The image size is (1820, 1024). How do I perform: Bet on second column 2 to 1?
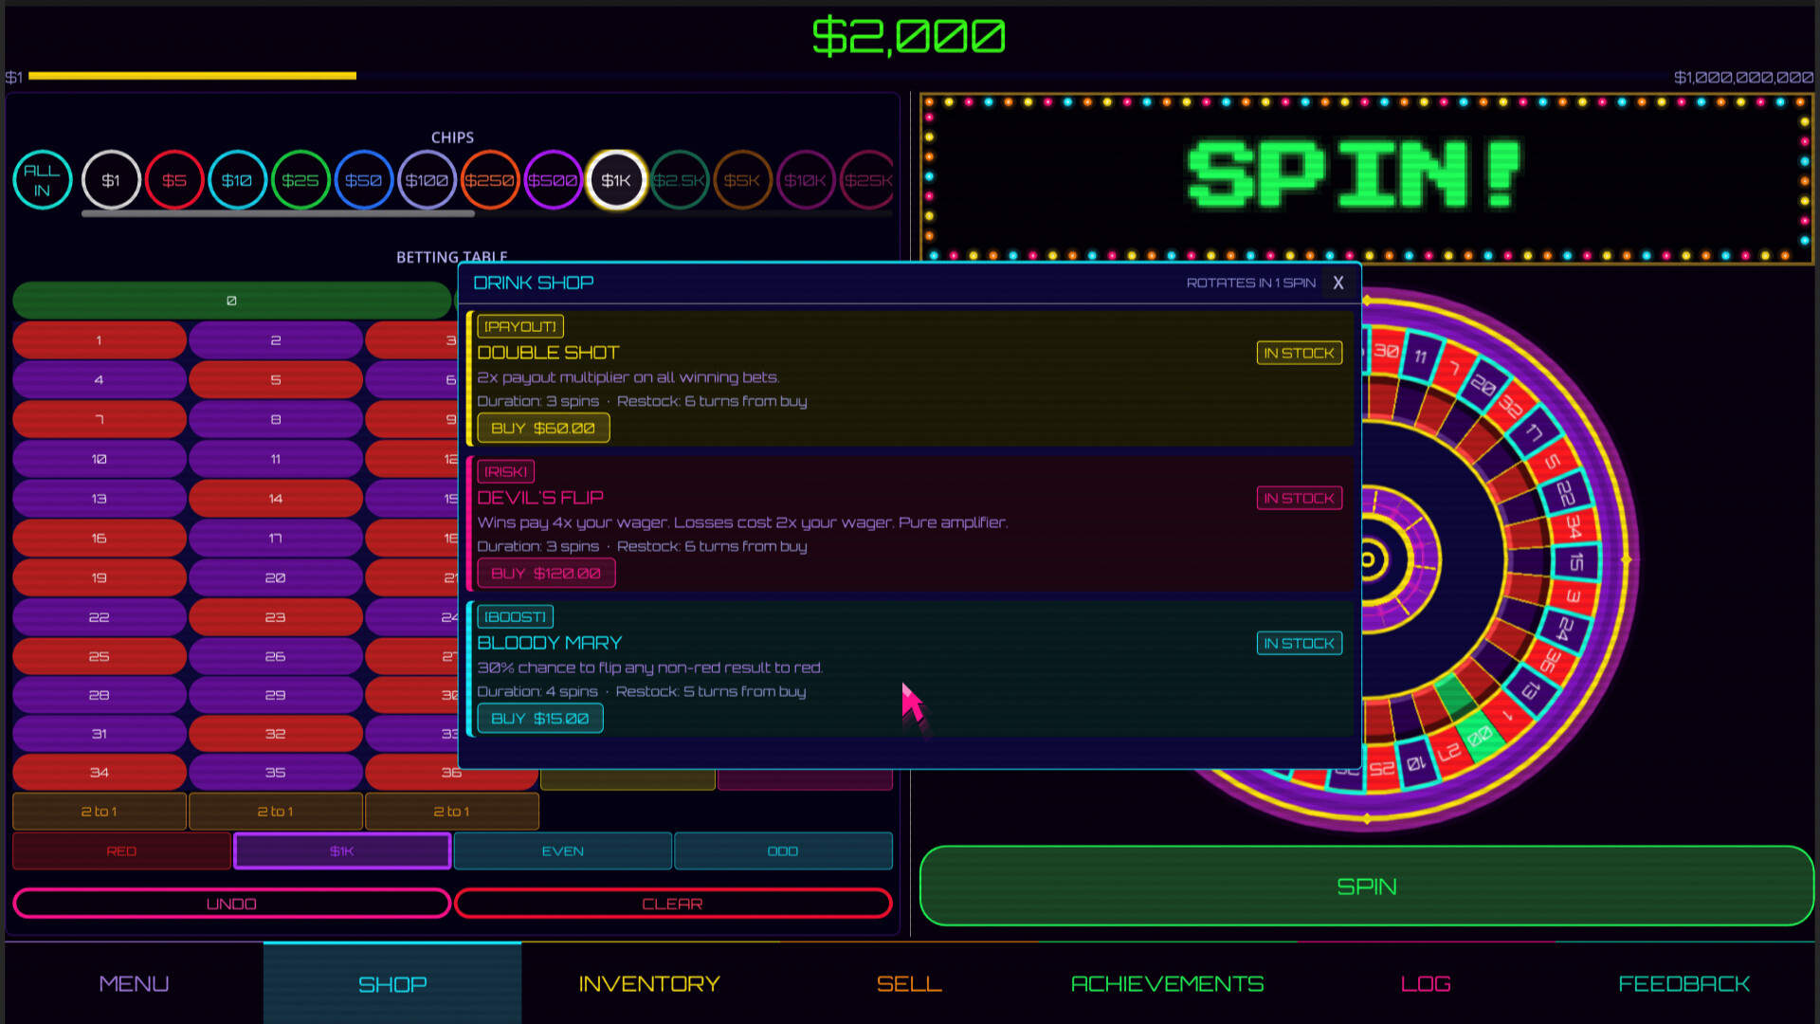click(276, 812)
